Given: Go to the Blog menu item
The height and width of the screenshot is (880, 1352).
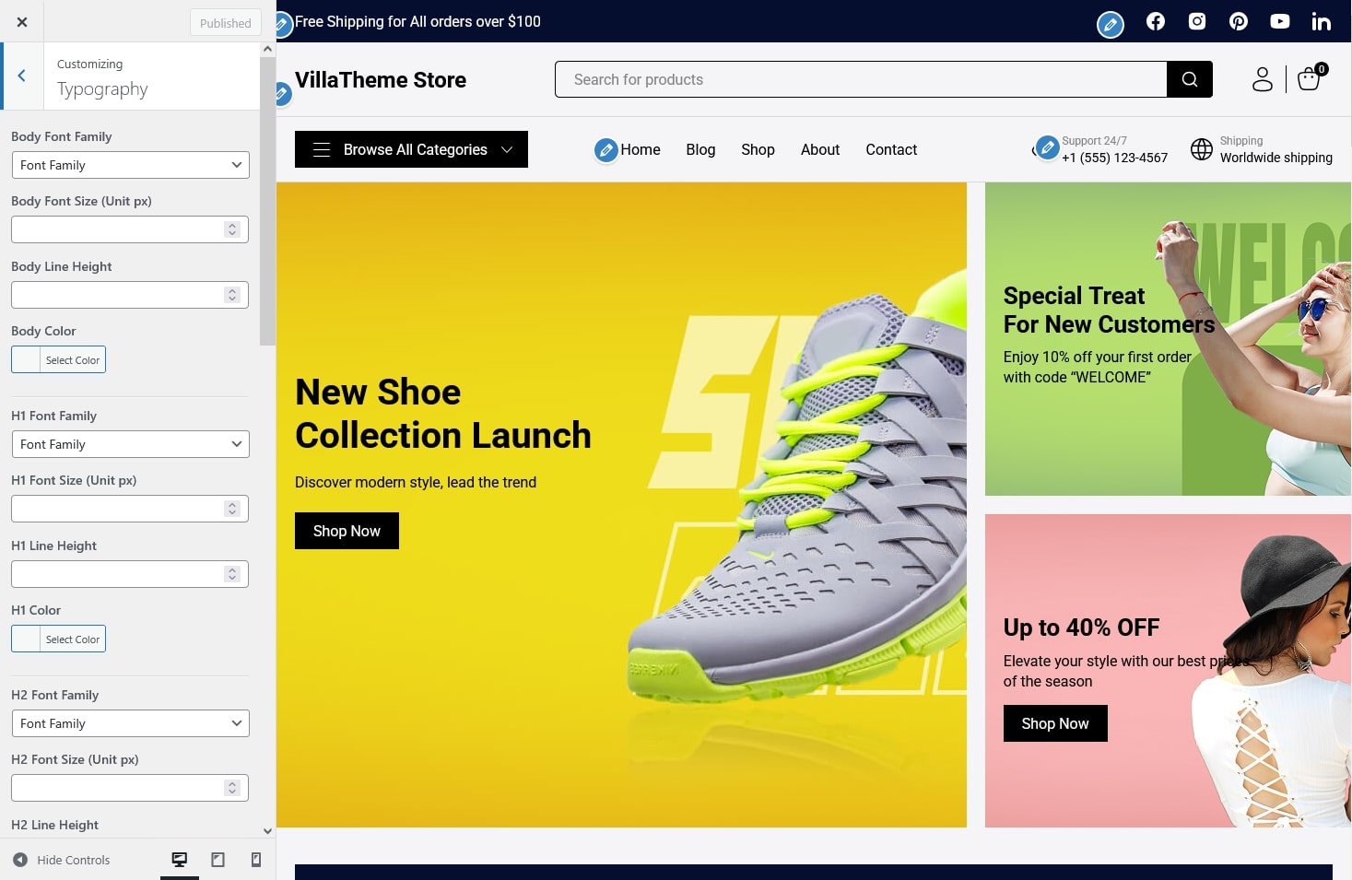Looking at the screenshot, I should click(700, 149).
